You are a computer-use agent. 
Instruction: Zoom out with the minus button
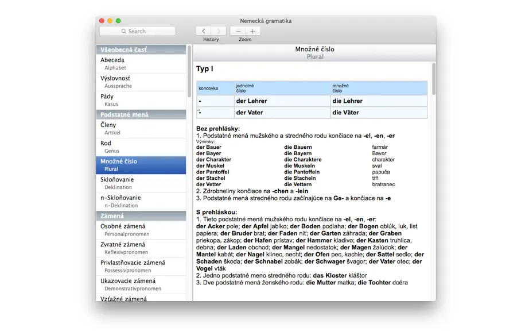click(x=238, y=31)
